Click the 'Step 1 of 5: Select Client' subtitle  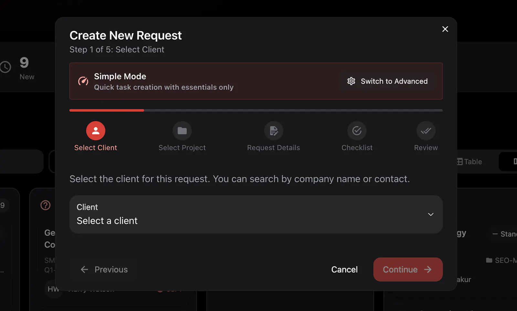(x=117, y=49)
